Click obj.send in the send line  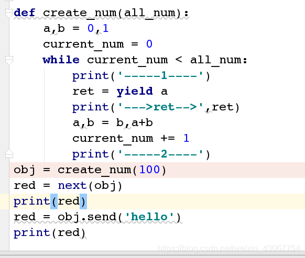coord(87,217)
